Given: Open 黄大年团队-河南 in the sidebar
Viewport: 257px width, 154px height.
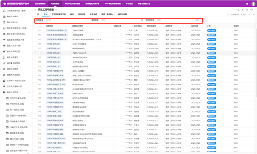Looking at the screenshot, I should point(17,139).
